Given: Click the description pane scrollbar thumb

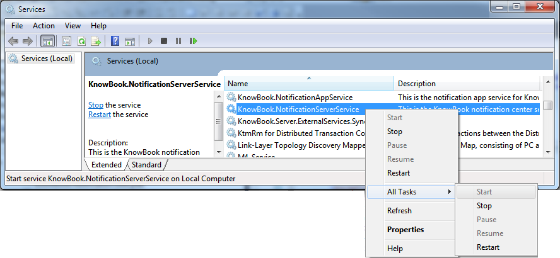Looking at the screenshot, I should click(x=218, y=121).
